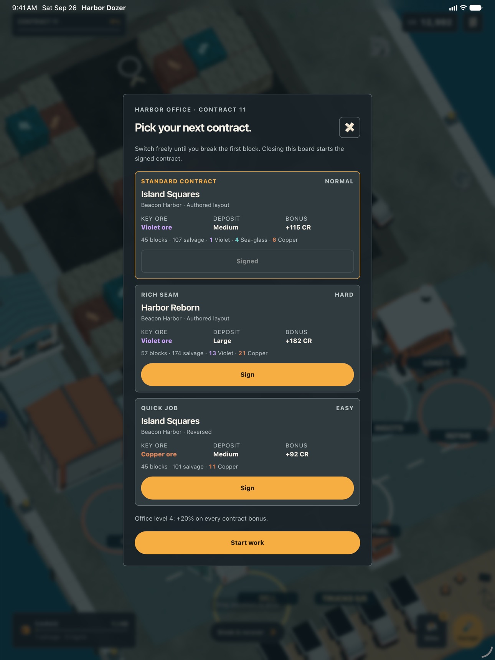This screenshot has width=495, height=660.
Task: Tap the "HARD" difficulty tag
Action: [x=344, y=295]
